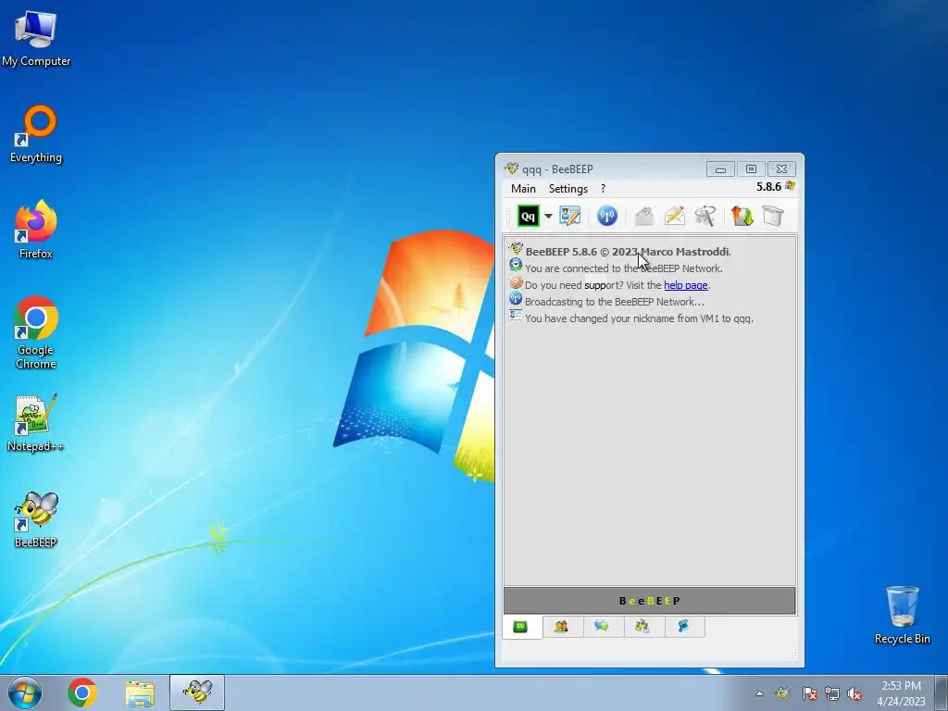
Task: Click the BeeBEEP window resize grip
Action: click(792, 656)
